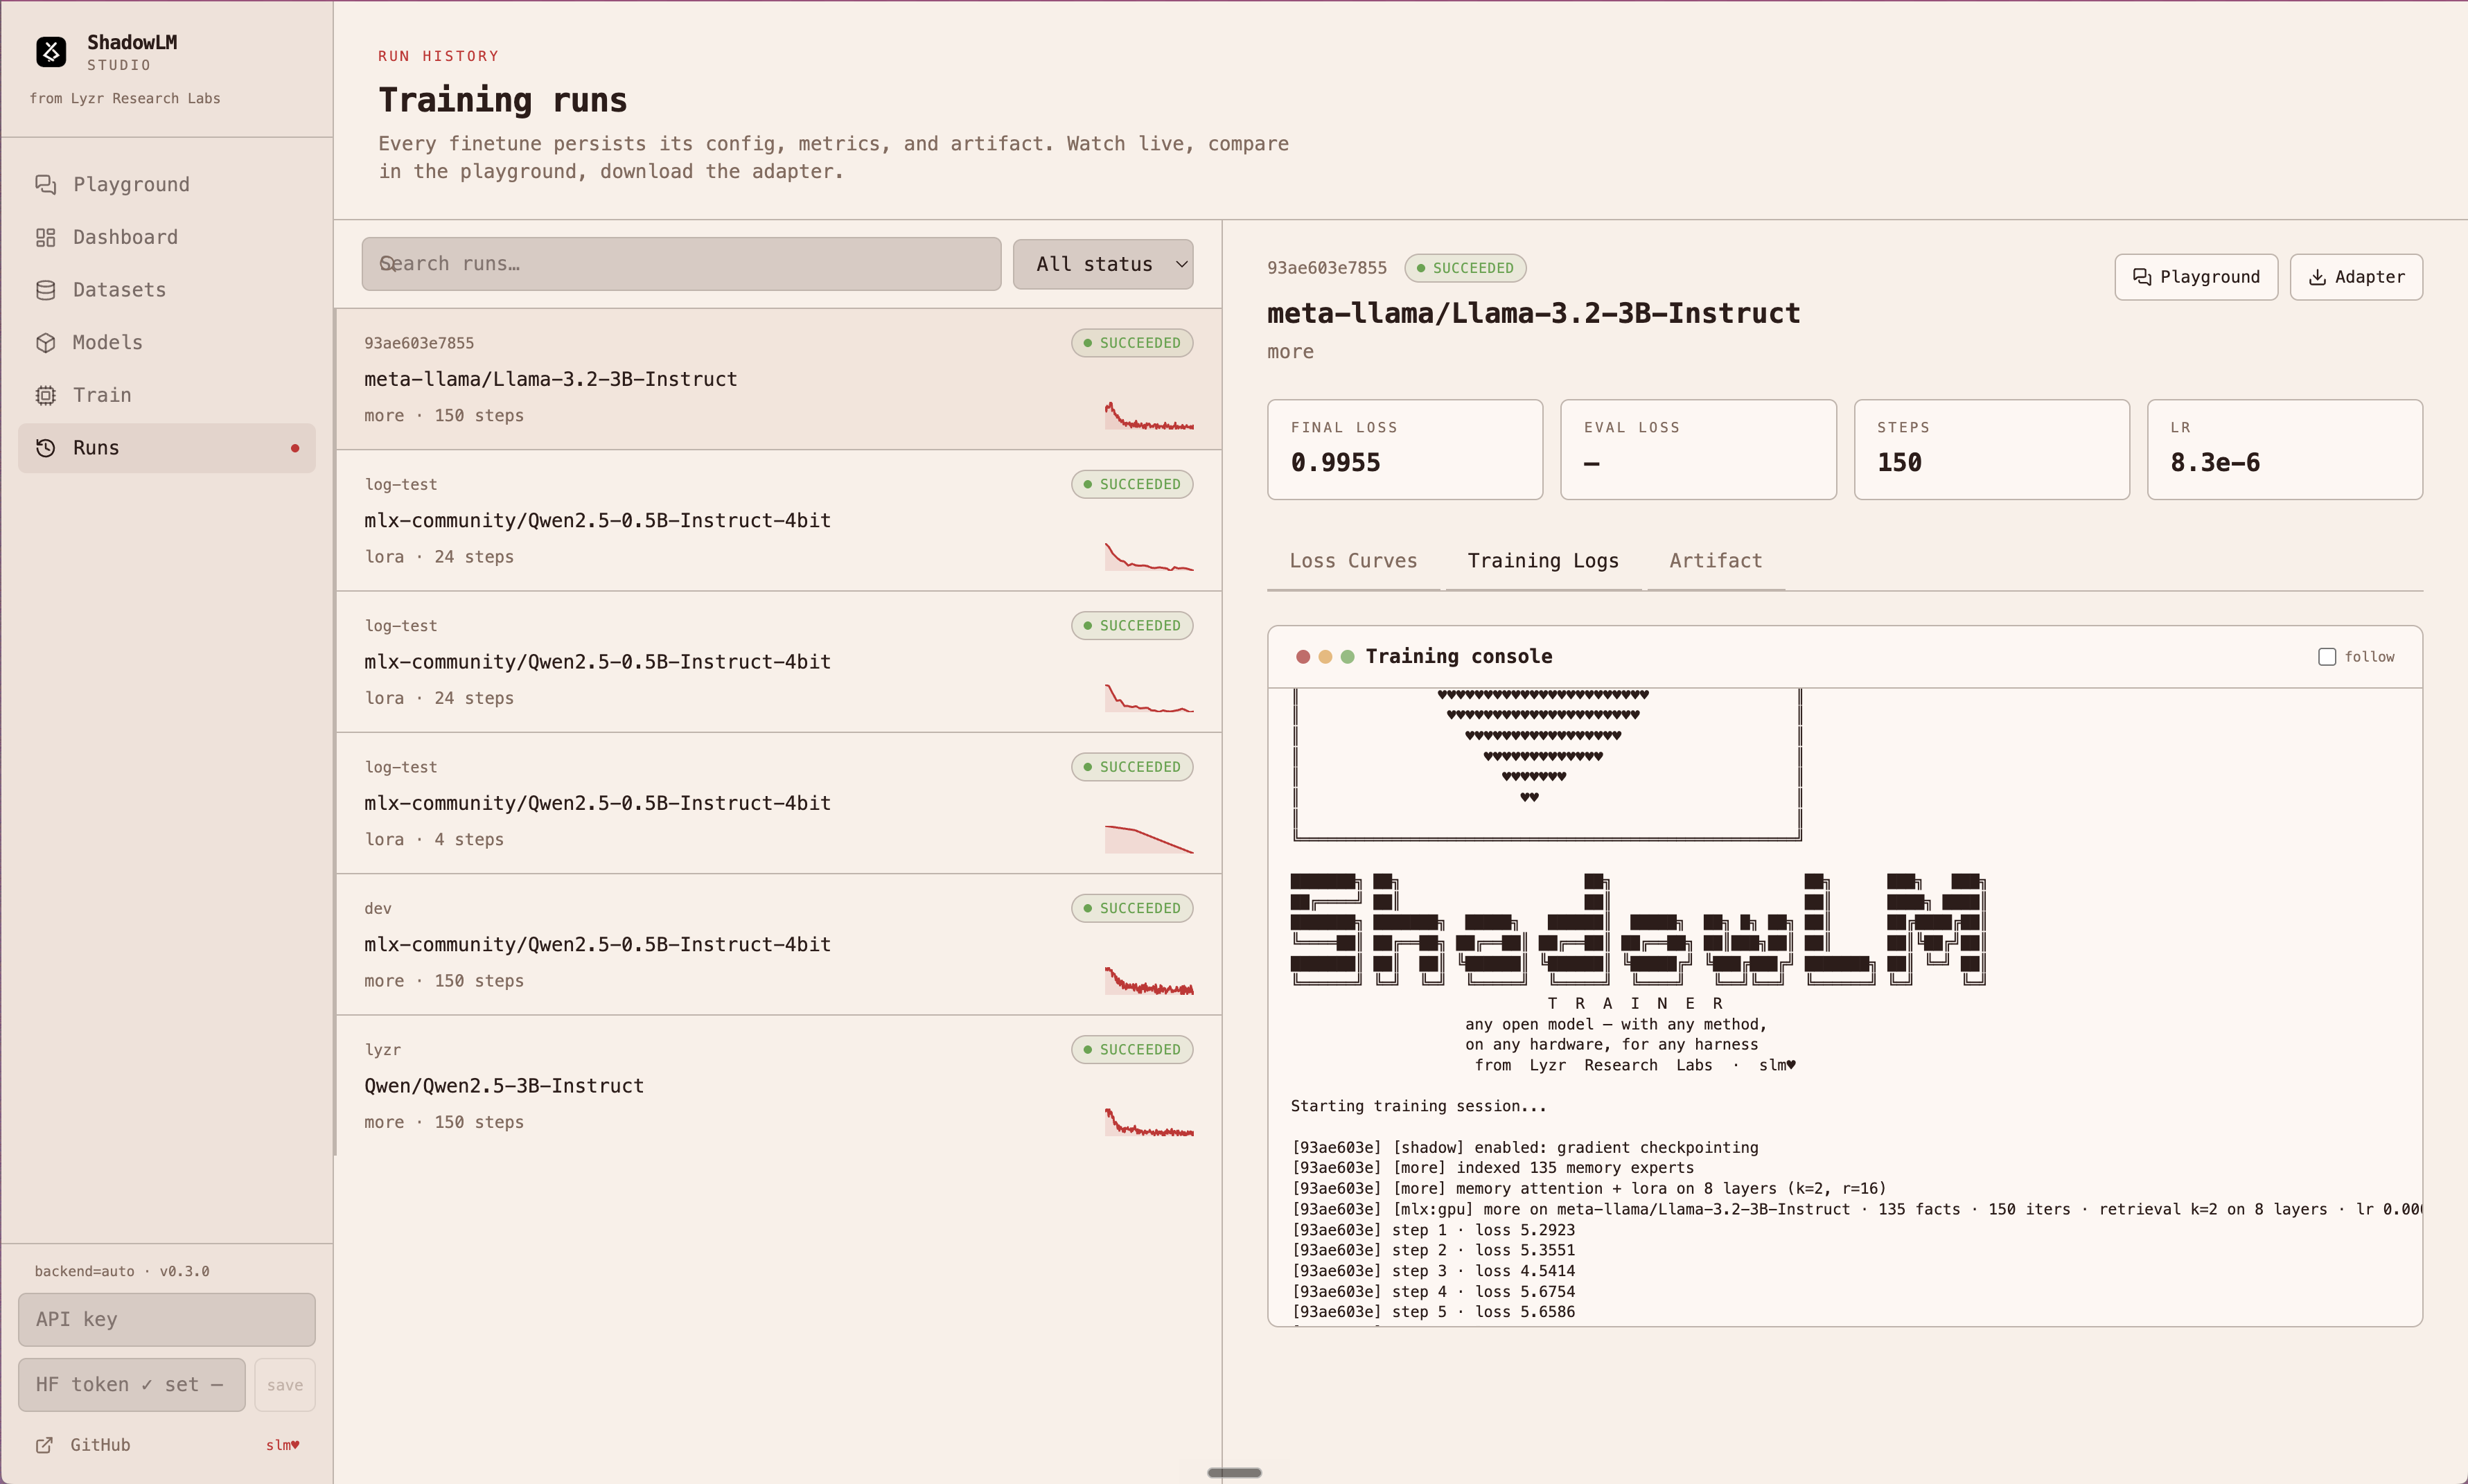Click the SUCCEEDED badge in run details header
This screenshot has width=2468, height=1484.
point(1465,268)
